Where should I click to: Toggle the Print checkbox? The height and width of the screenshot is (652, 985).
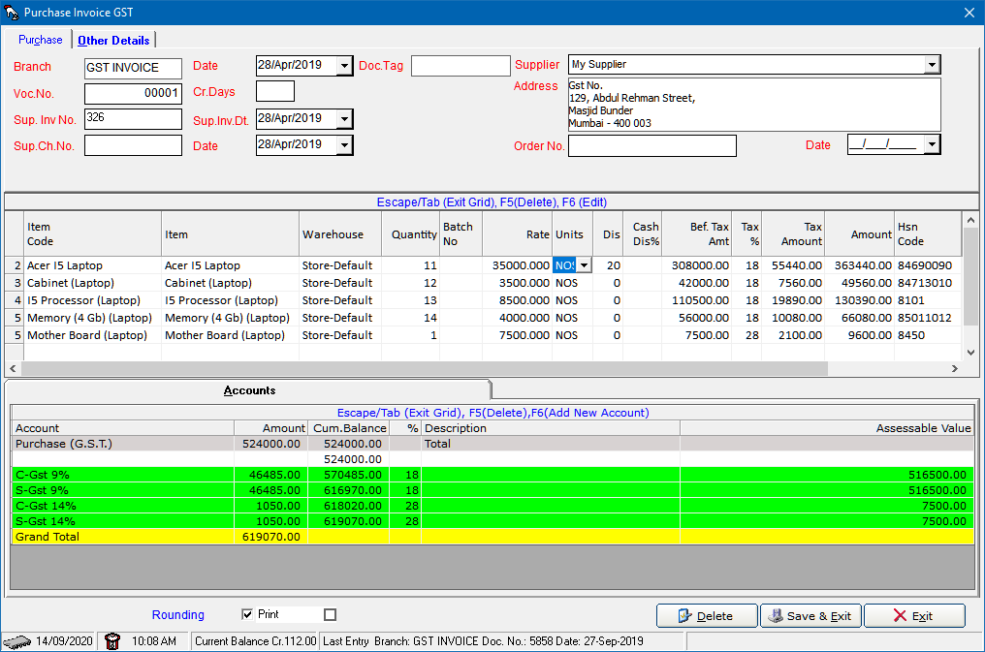(x=247, y=615)
